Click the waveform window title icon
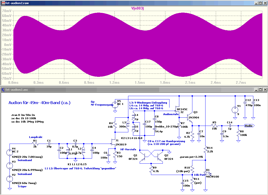 point(3,3)
